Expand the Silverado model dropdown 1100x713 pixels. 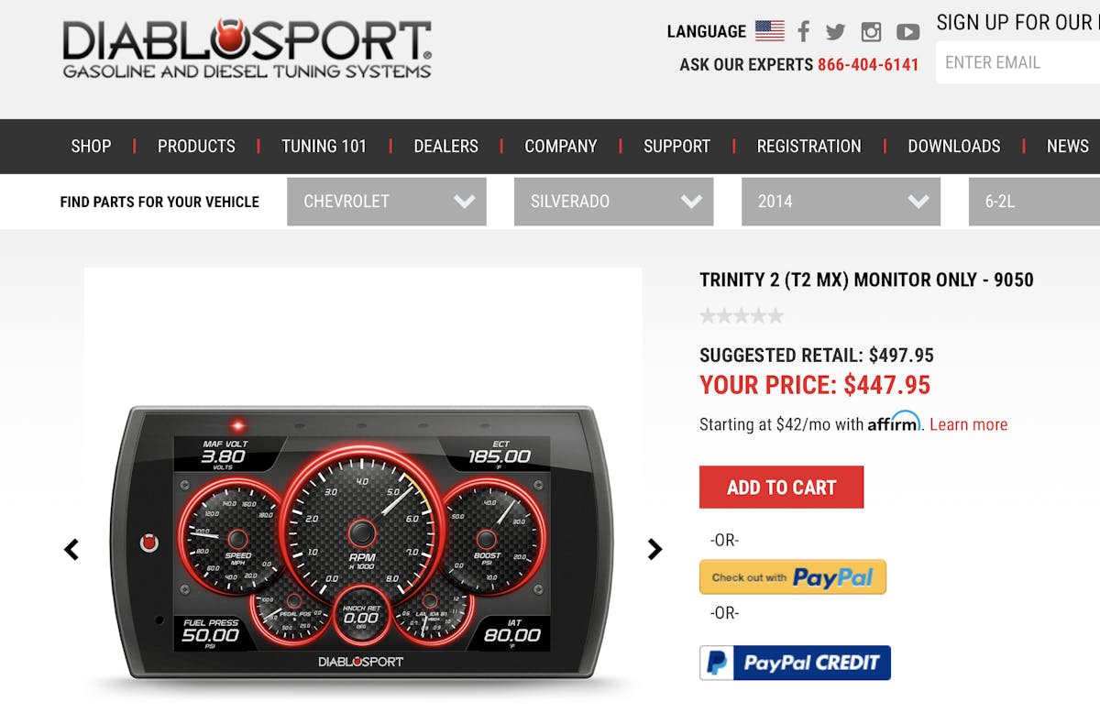[x=613, y=202]
